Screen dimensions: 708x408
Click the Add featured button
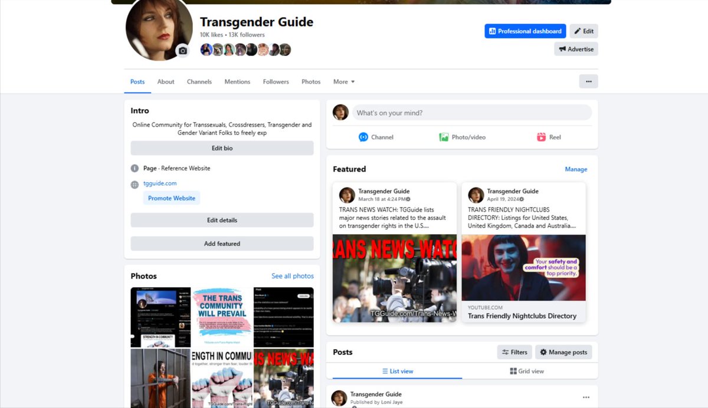222,244
